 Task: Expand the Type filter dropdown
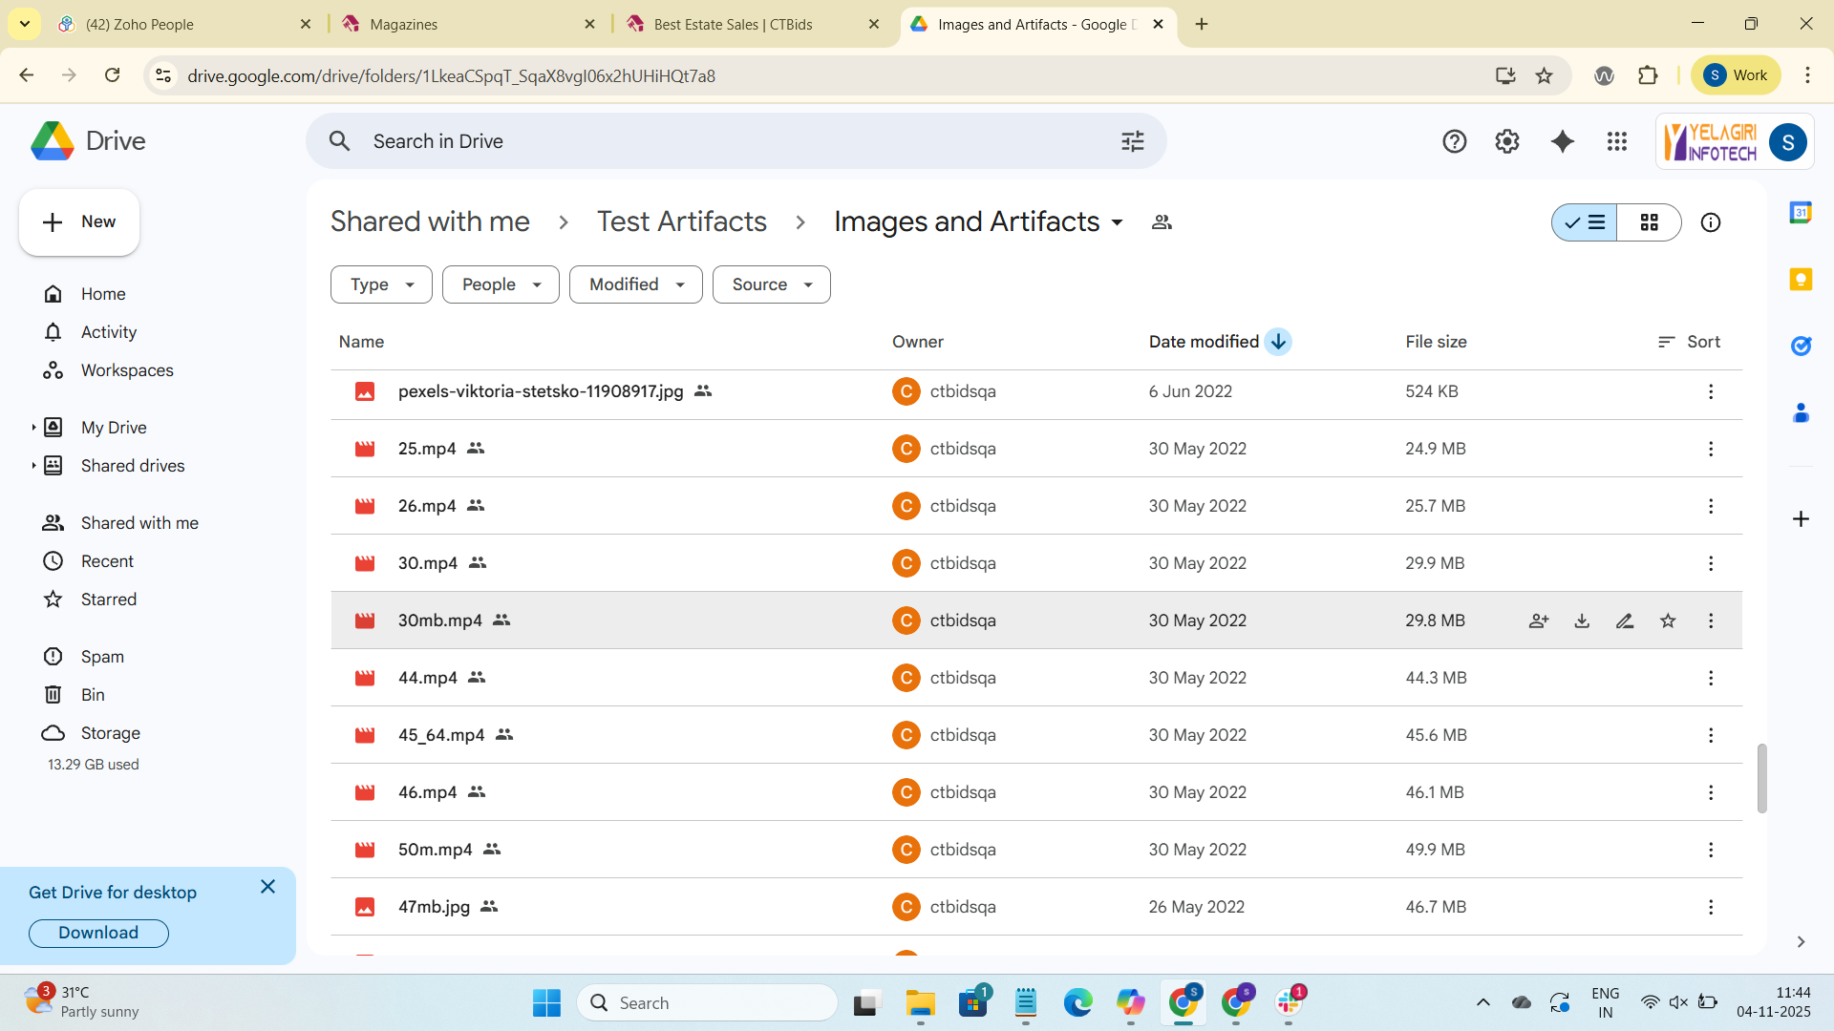click(381, 284)
